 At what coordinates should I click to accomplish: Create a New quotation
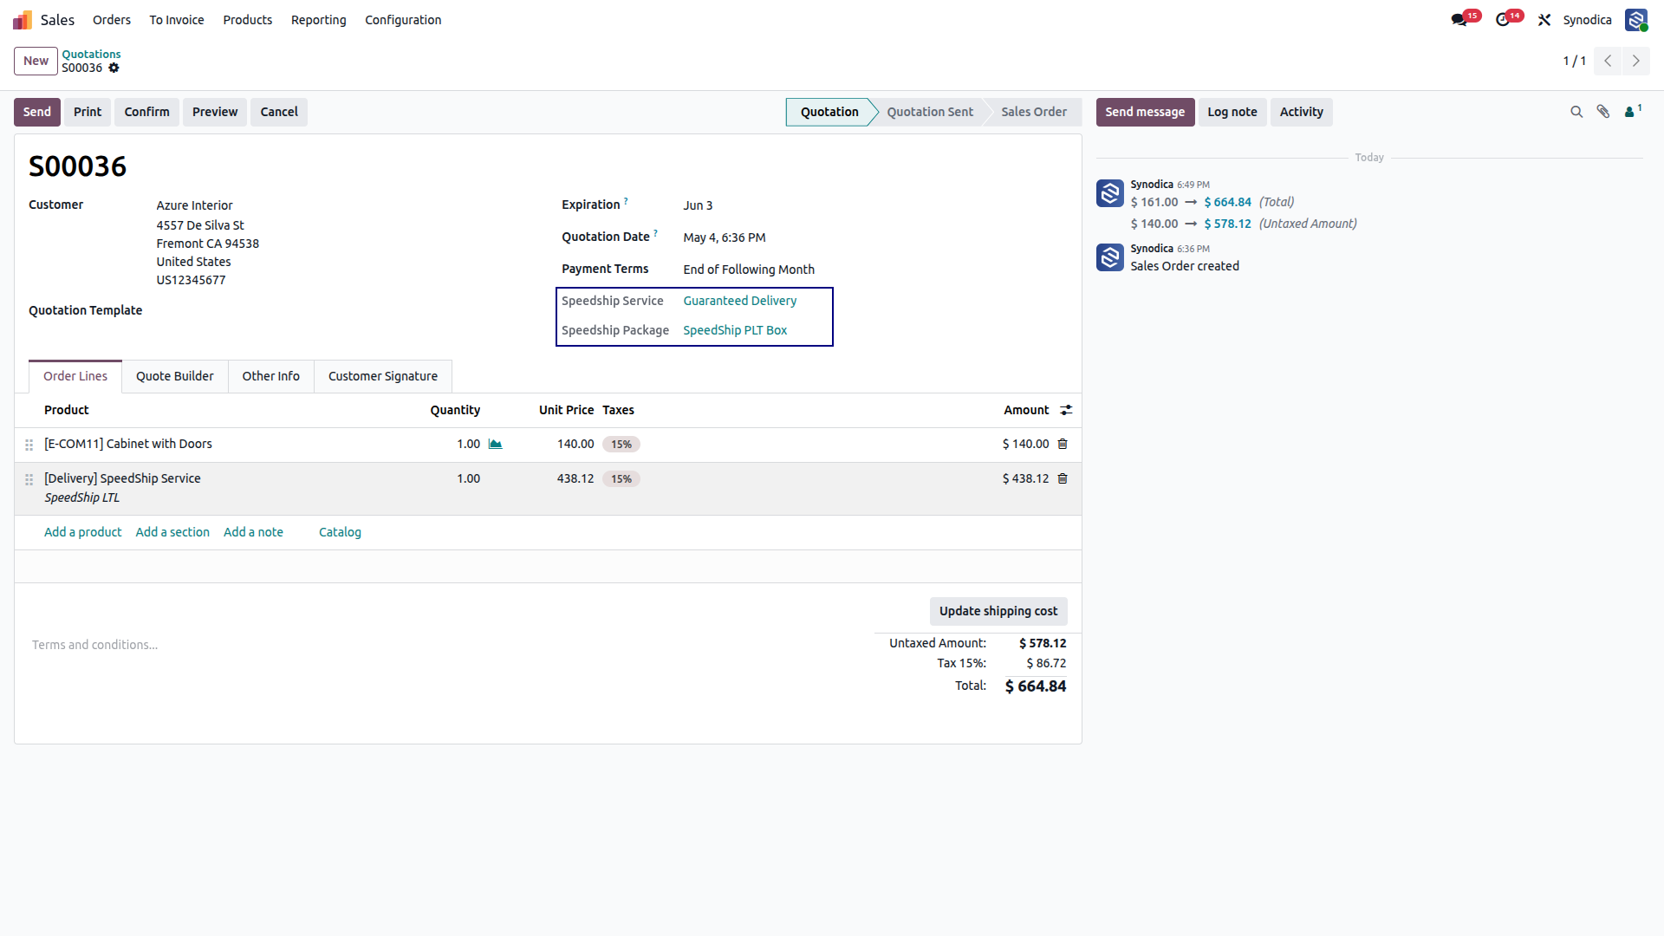click(36, 61)
